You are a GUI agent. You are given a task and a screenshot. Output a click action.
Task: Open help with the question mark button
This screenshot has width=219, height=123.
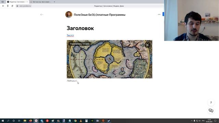pyautogui.click(x=211, y=102)
